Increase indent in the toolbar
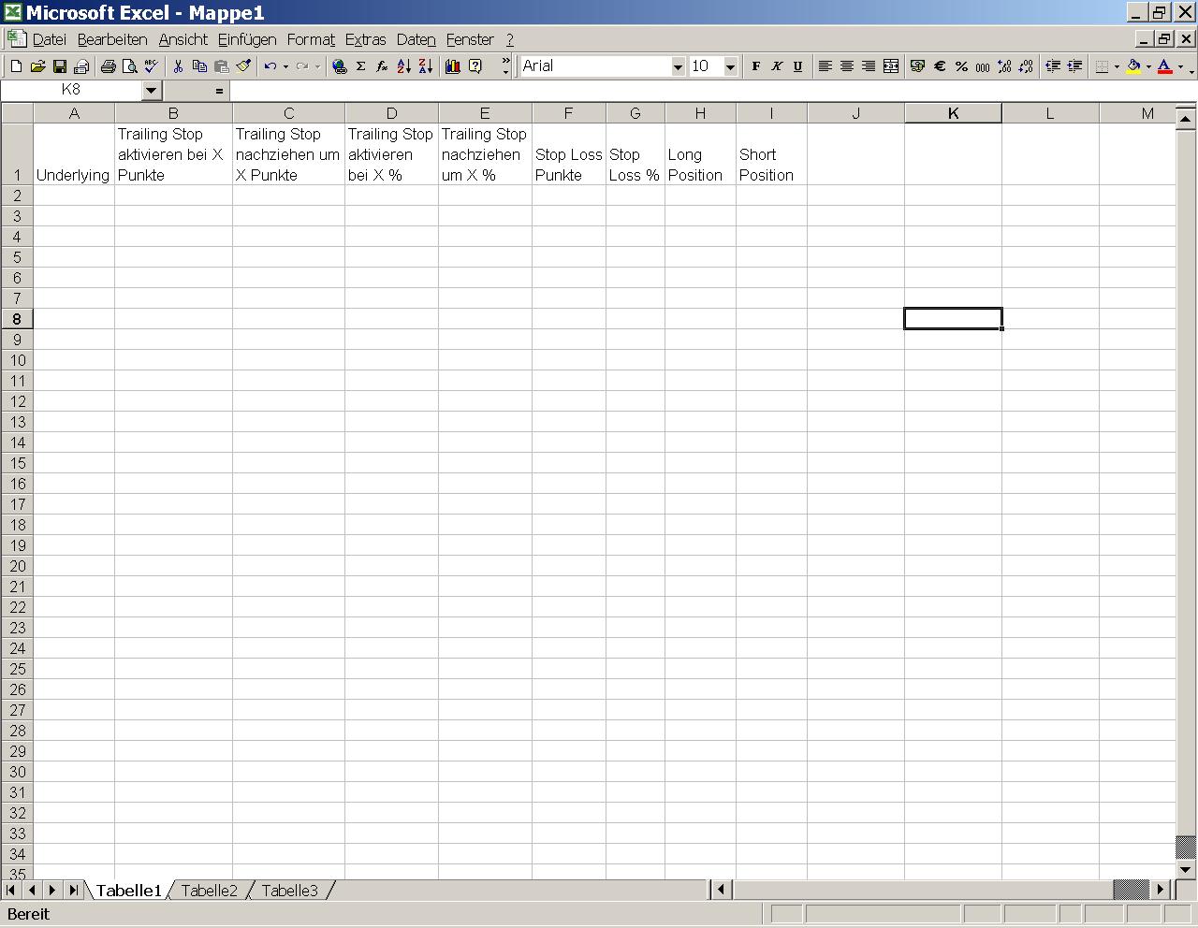This screenshot has width=1198, height=928. pyautogui.click(x=1074, y=66)
